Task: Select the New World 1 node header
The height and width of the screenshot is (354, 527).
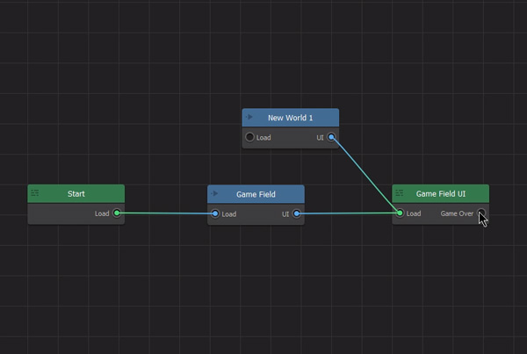Action: [x=291, y=118]
